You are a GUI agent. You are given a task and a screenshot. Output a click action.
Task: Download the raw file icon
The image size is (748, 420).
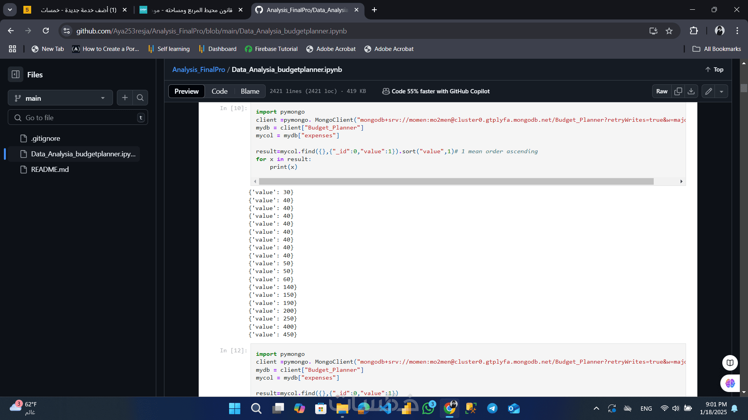(691, 91)
